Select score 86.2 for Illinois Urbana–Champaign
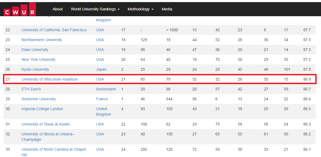Screen dimensions: 321x157 307,134
